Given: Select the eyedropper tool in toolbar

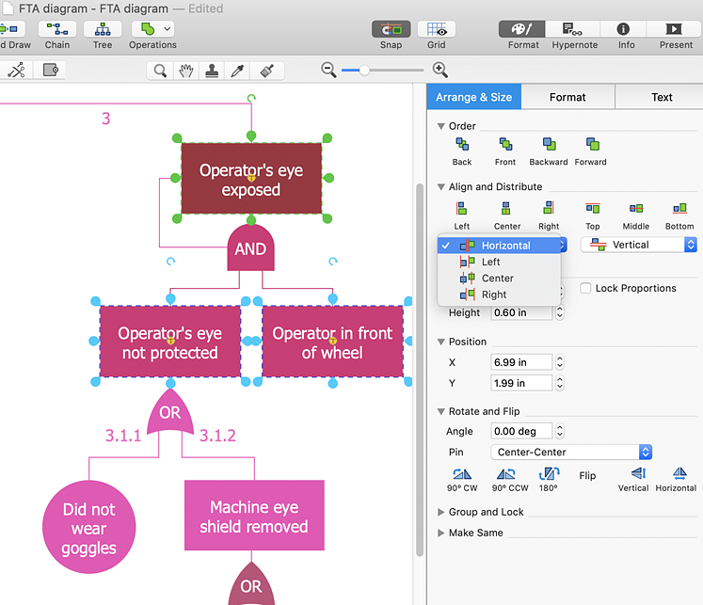Looking at the screenshot, I should (x=239, y=71).
